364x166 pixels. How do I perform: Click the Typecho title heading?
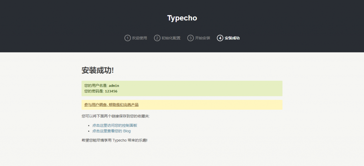pyautogui.click(x=182, y=18)
